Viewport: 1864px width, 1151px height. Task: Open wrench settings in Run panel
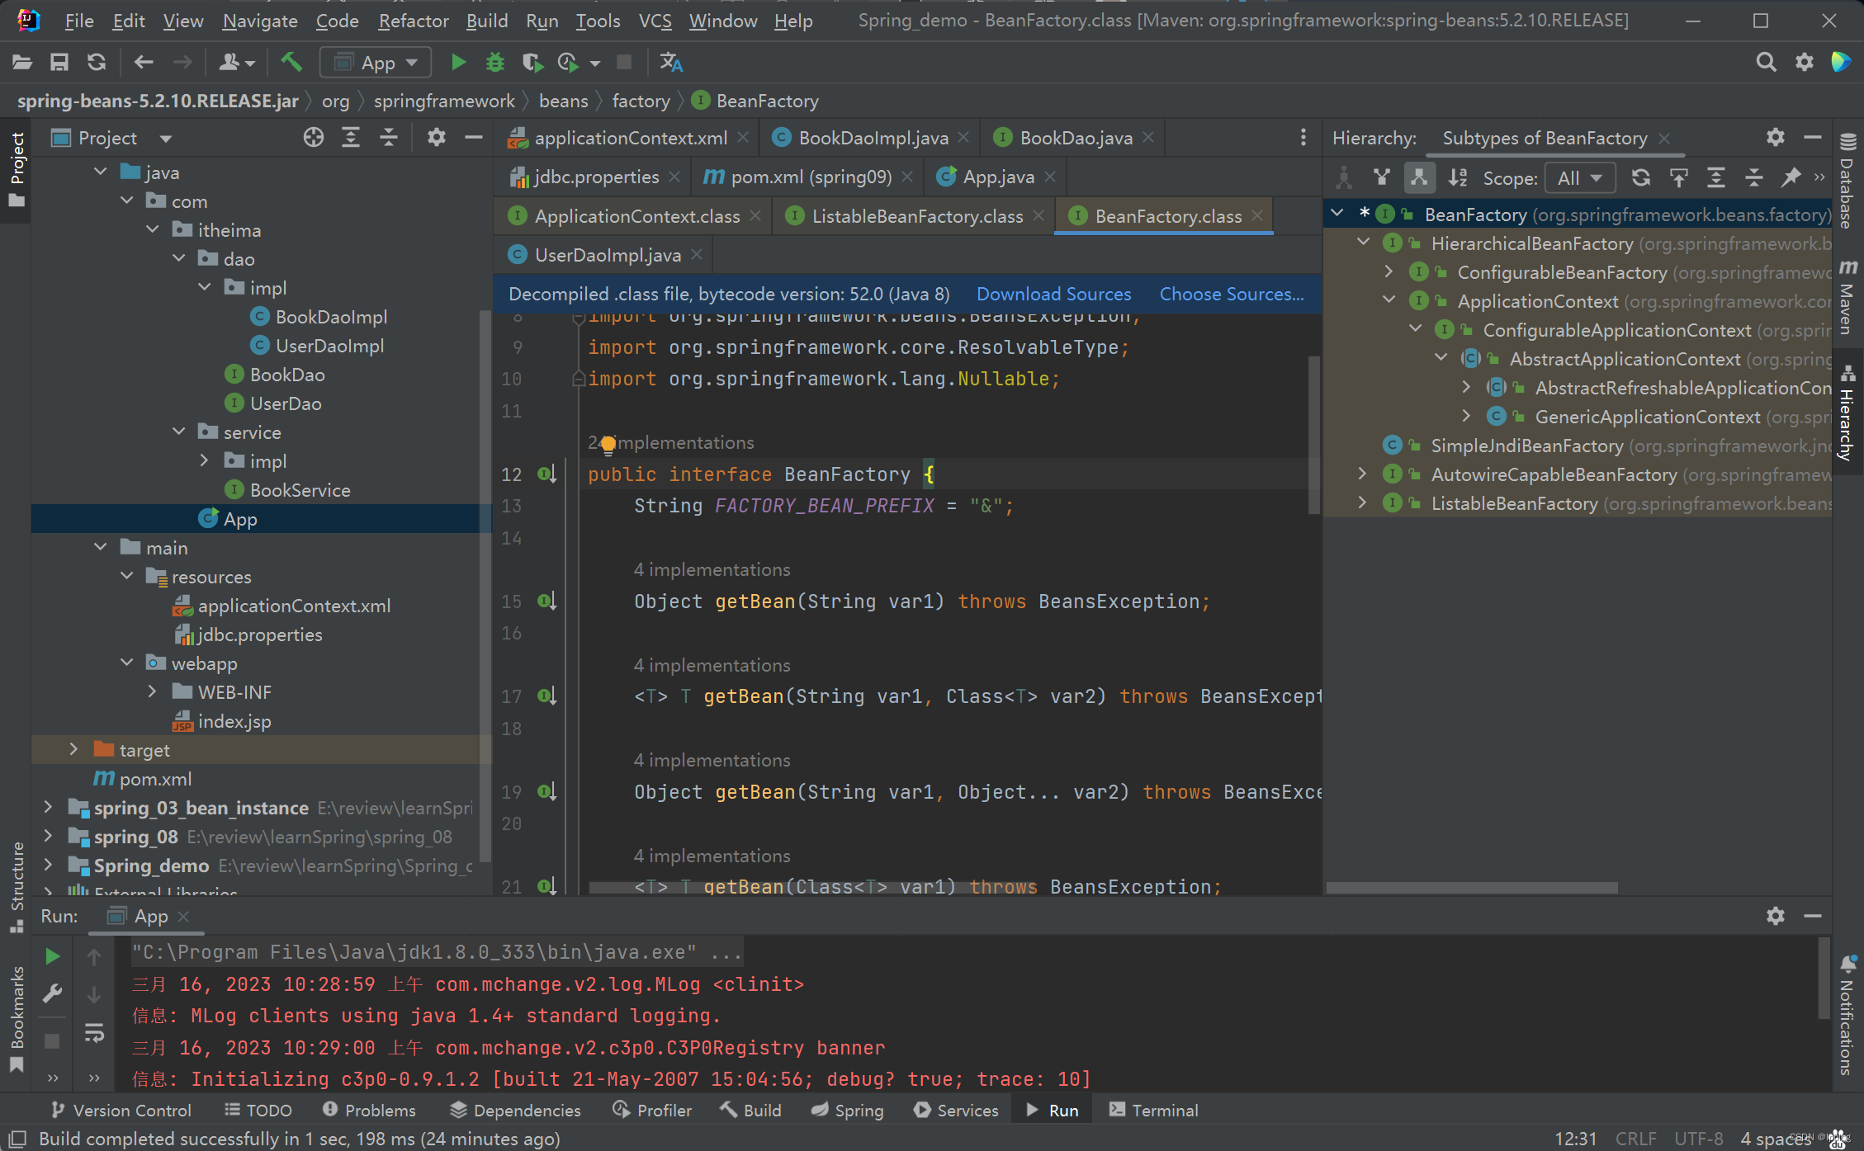(52, 994)
